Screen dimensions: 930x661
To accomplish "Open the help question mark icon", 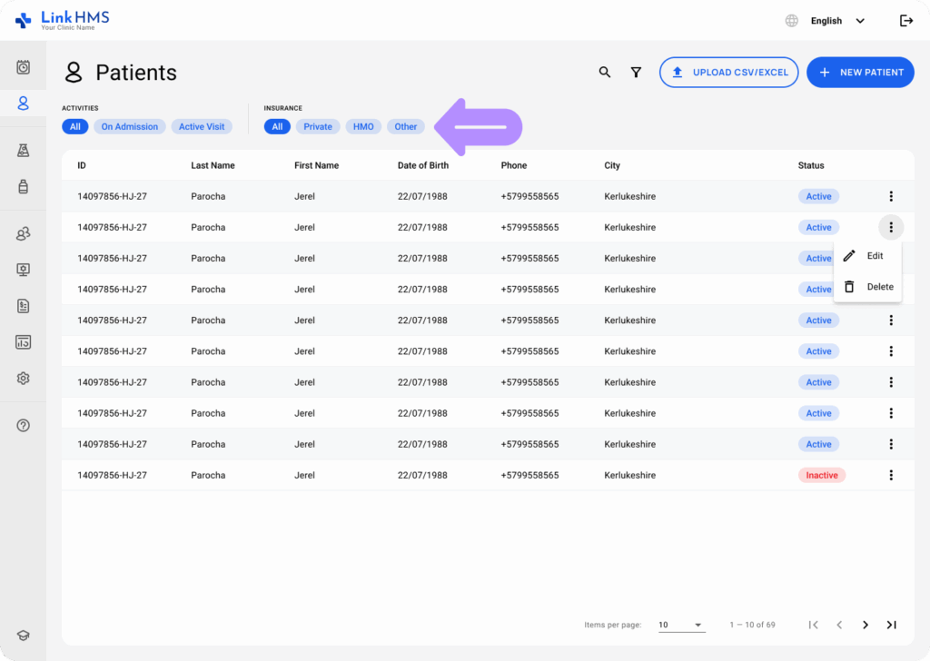I will 24,425.
